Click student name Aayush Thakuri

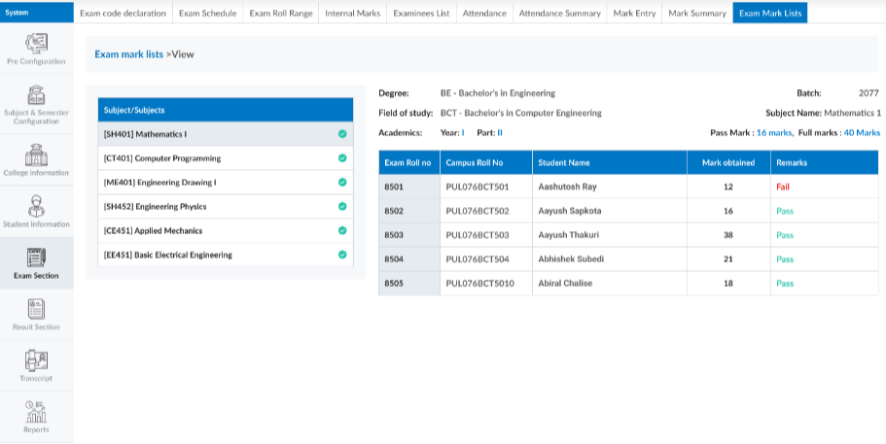568,235
